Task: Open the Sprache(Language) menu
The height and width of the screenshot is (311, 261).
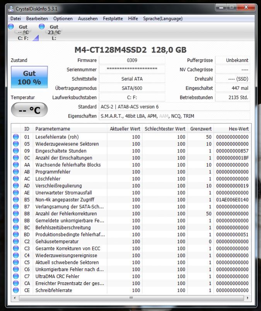Action: point(163,19)
